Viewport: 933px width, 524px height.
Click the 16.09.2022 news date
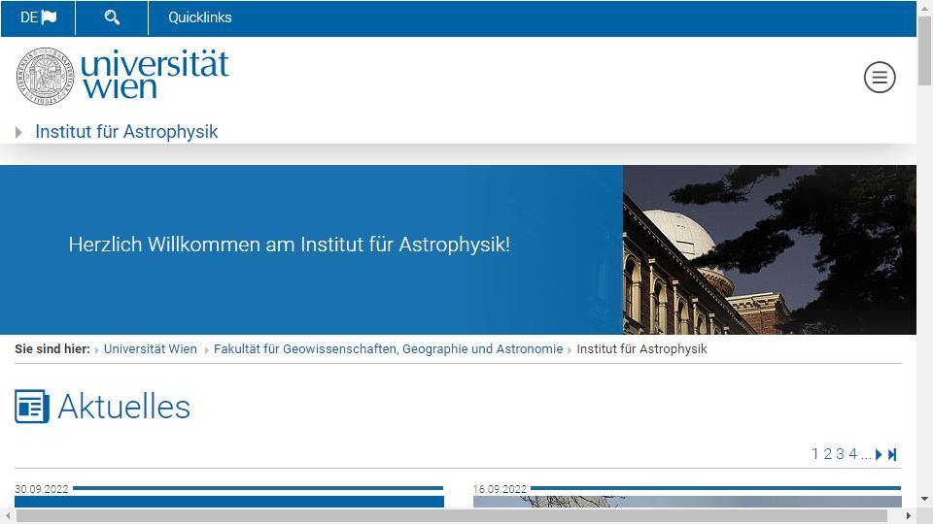pyautogui.click(x=500, y=489)
